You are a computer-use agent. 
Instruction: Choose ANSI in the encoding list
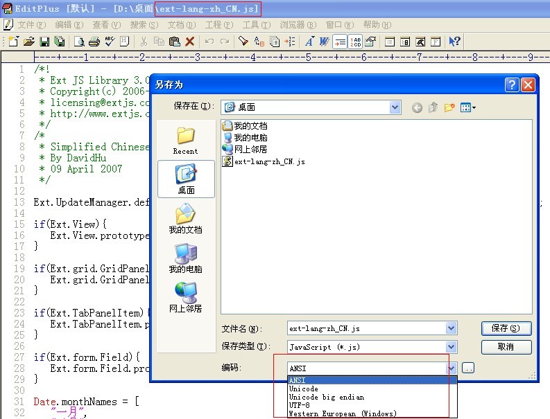[372, 380]
